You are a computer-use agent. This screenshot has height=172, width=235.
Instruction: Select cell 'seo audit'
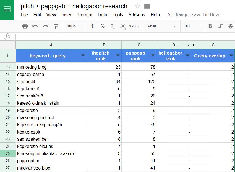51,81
